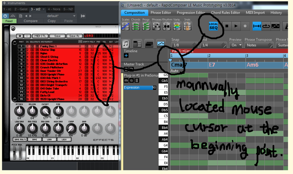This screenshot has height=174, width=293.
Task: Click the Compare button
Action: point(30,21)
